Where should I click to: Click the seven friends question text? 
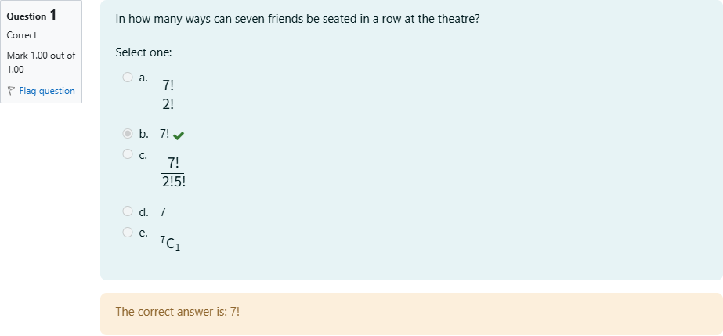297,18
